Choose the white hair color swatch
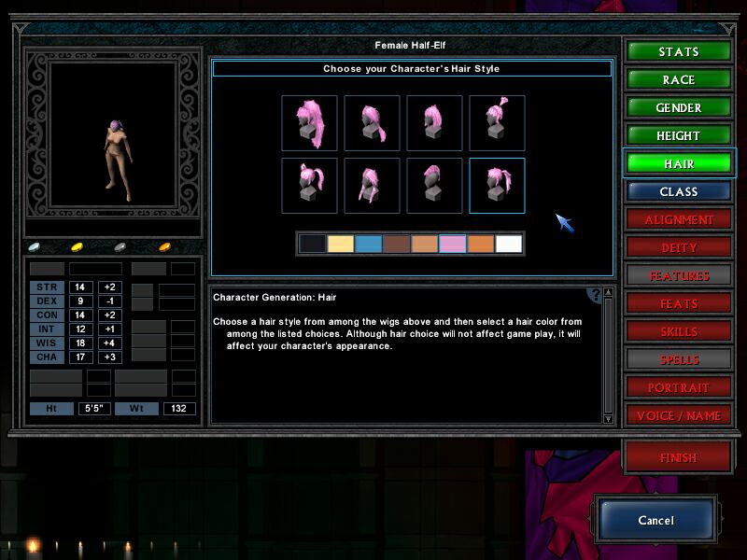 pos(509,245)
